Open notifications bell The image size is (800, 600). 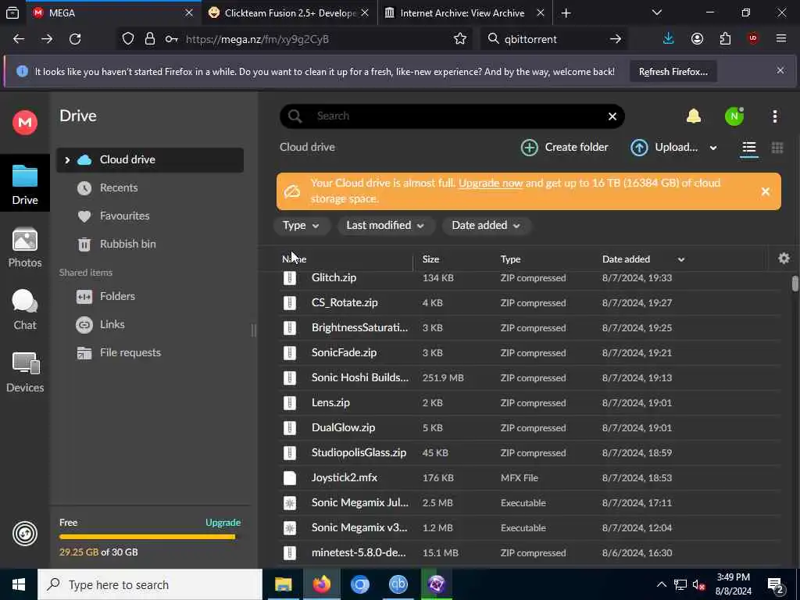tap(694, 116)
